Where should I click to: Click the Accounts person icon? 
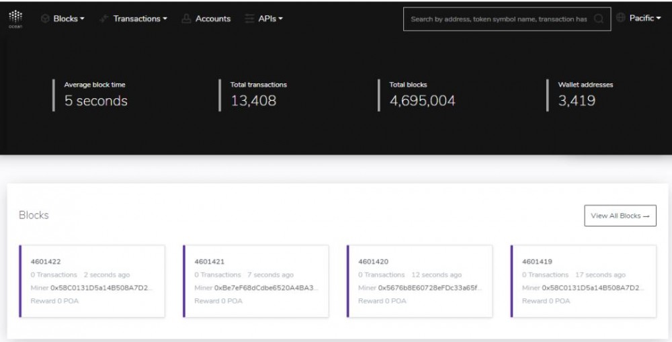[x=186, y=19]
